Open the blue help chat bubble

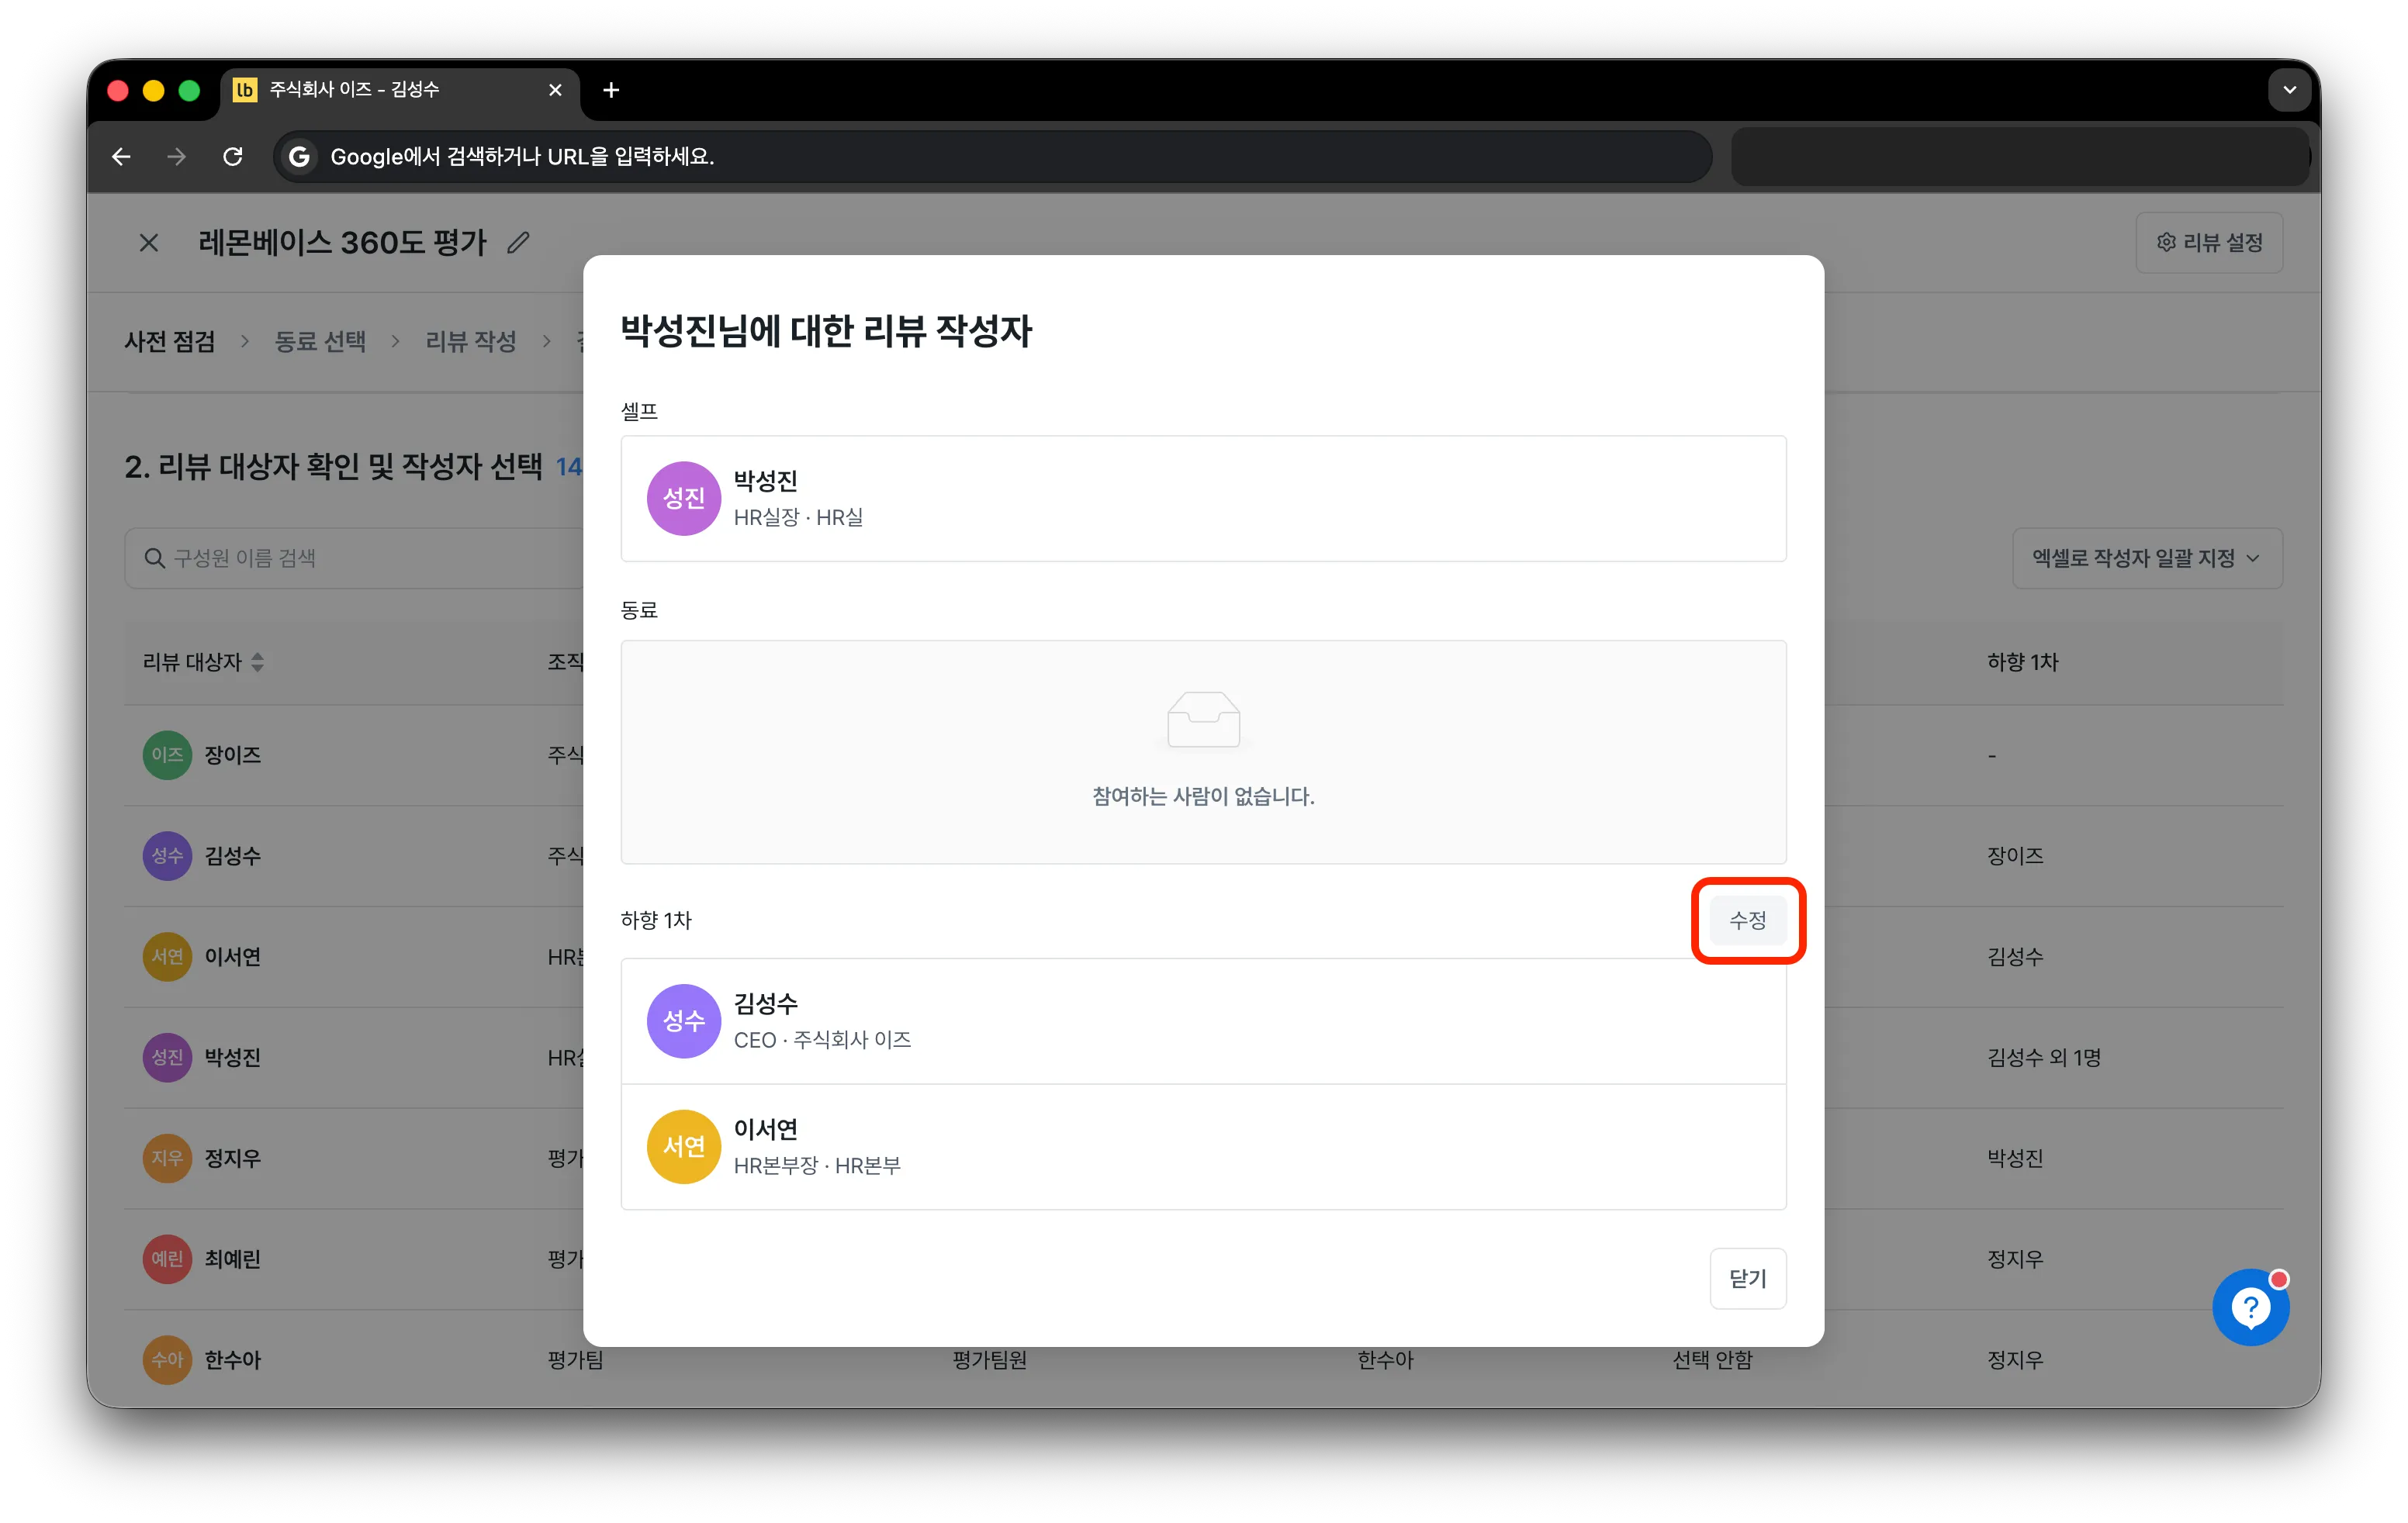pos(2250,1306)
